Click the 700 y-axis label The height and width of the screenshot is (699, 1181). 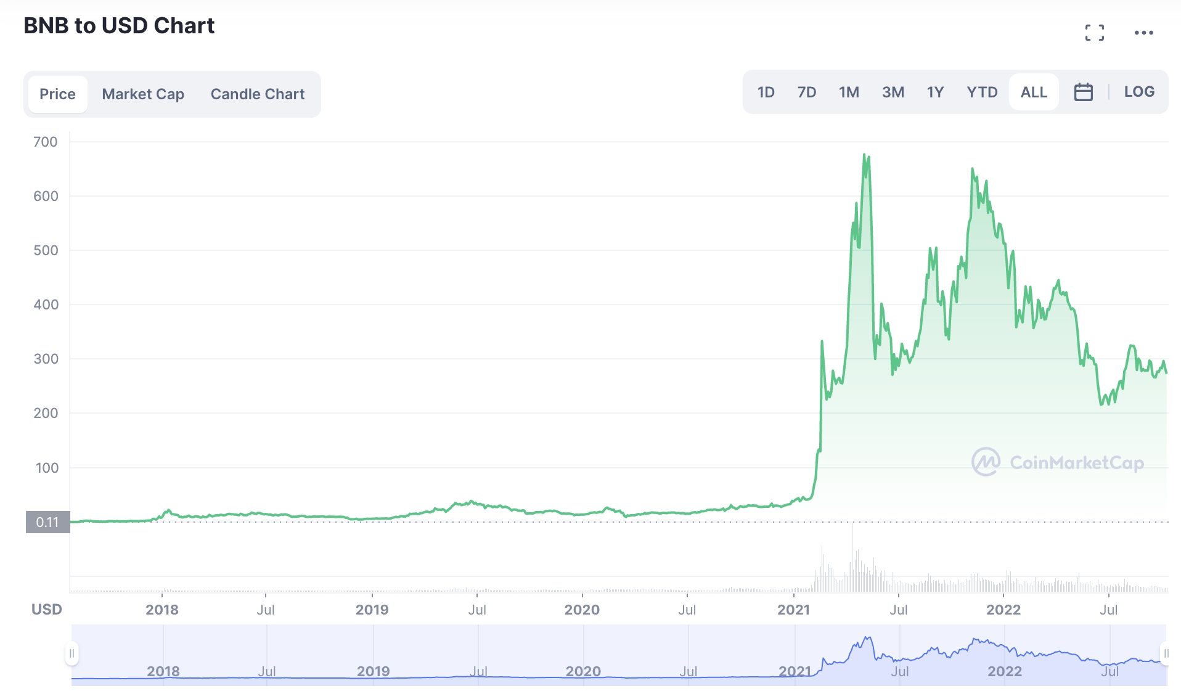pyautogui.click(x=46, y=142)
